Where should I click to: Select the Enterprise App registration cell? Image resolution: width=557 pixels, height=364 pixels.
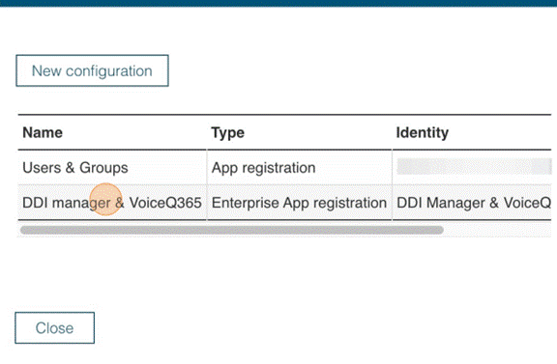click(299, 203)
